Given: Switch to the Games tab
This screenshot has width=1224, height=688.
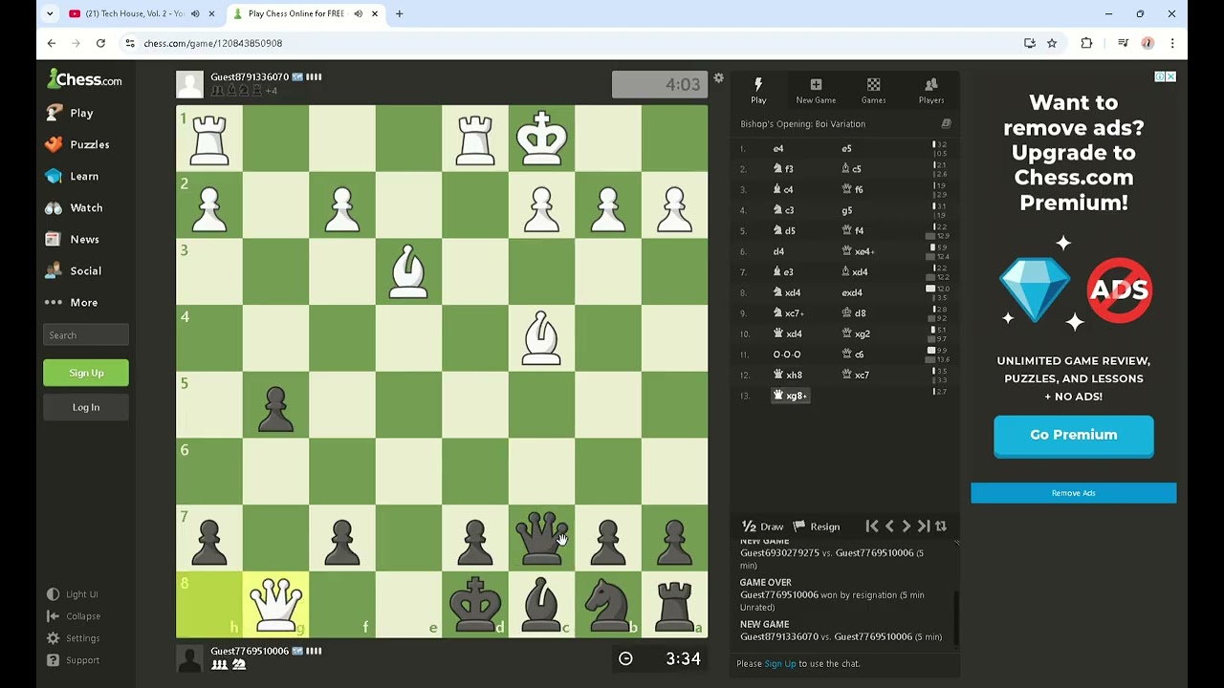Looking at the screenshot, I should pos(873,91).
